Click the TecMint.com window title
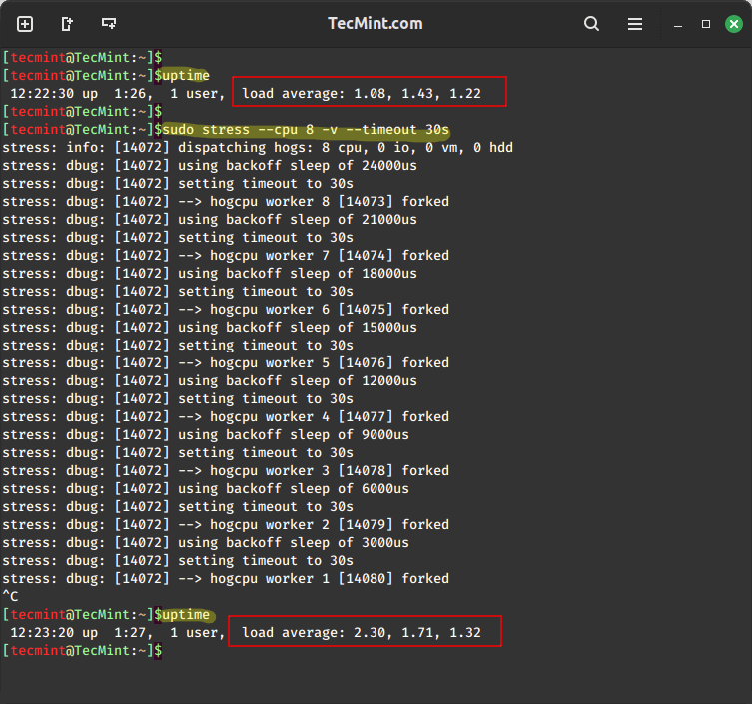Image resolution: width=752 pixels, height=704 pixels. (376, 24)
